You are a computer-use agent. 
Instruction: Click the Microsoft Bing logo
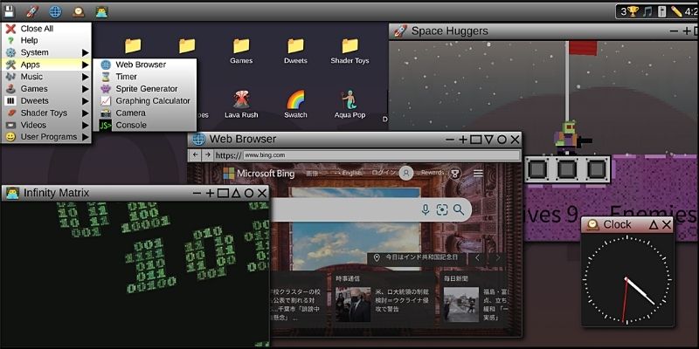(x=259, y=173)
